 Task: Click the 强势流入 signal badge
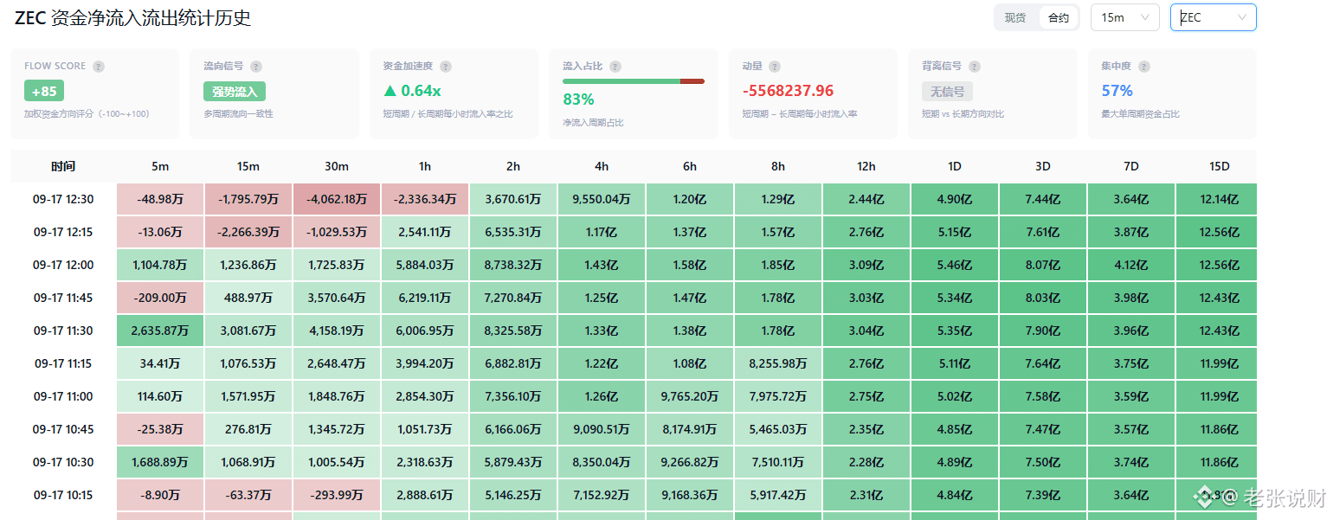point(235,91)
